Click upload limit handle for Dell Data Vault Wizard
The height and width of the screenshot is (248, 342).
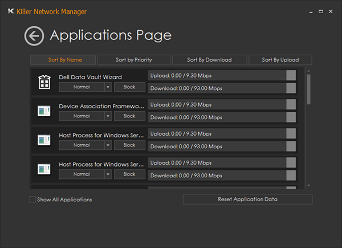[291, 75]
